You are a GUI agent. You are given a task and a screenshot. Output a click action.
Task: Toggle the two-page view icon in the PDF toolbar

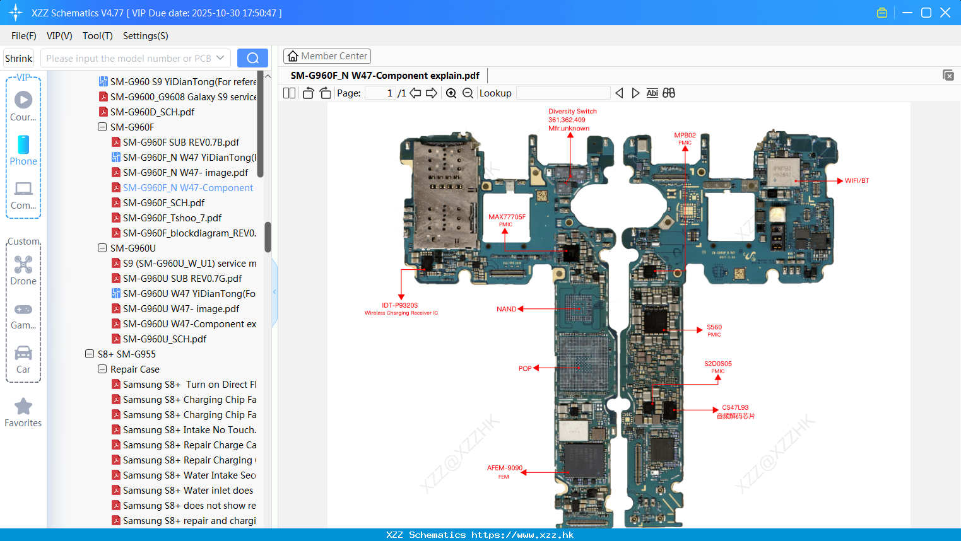[289, 93]
